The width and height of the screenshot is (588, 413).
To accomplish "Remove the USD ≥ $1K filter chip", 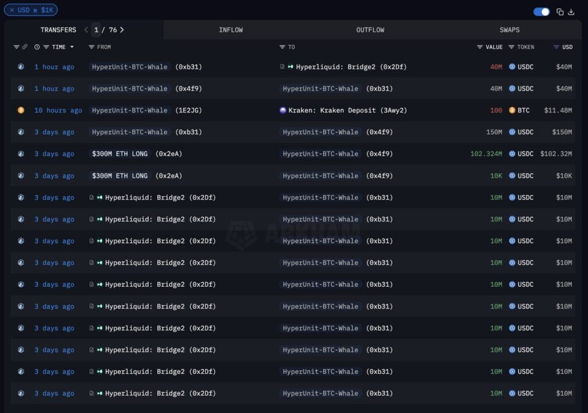I will pos(11,9).
